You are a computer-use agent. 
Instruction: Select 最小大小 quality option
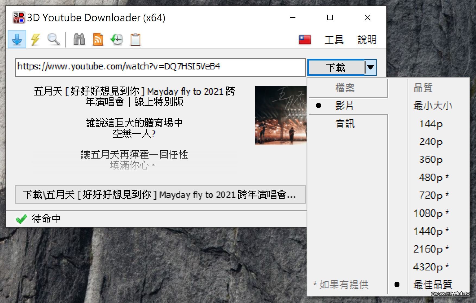coord(433,106)
